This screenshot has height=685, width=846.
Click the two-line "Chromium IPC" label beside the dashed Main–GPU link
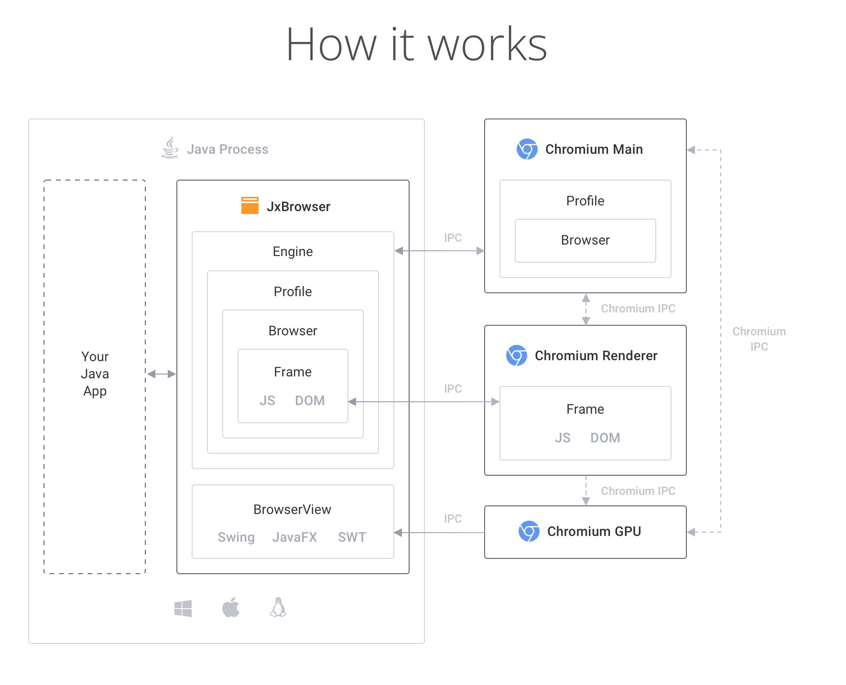[x=759, y=339]
